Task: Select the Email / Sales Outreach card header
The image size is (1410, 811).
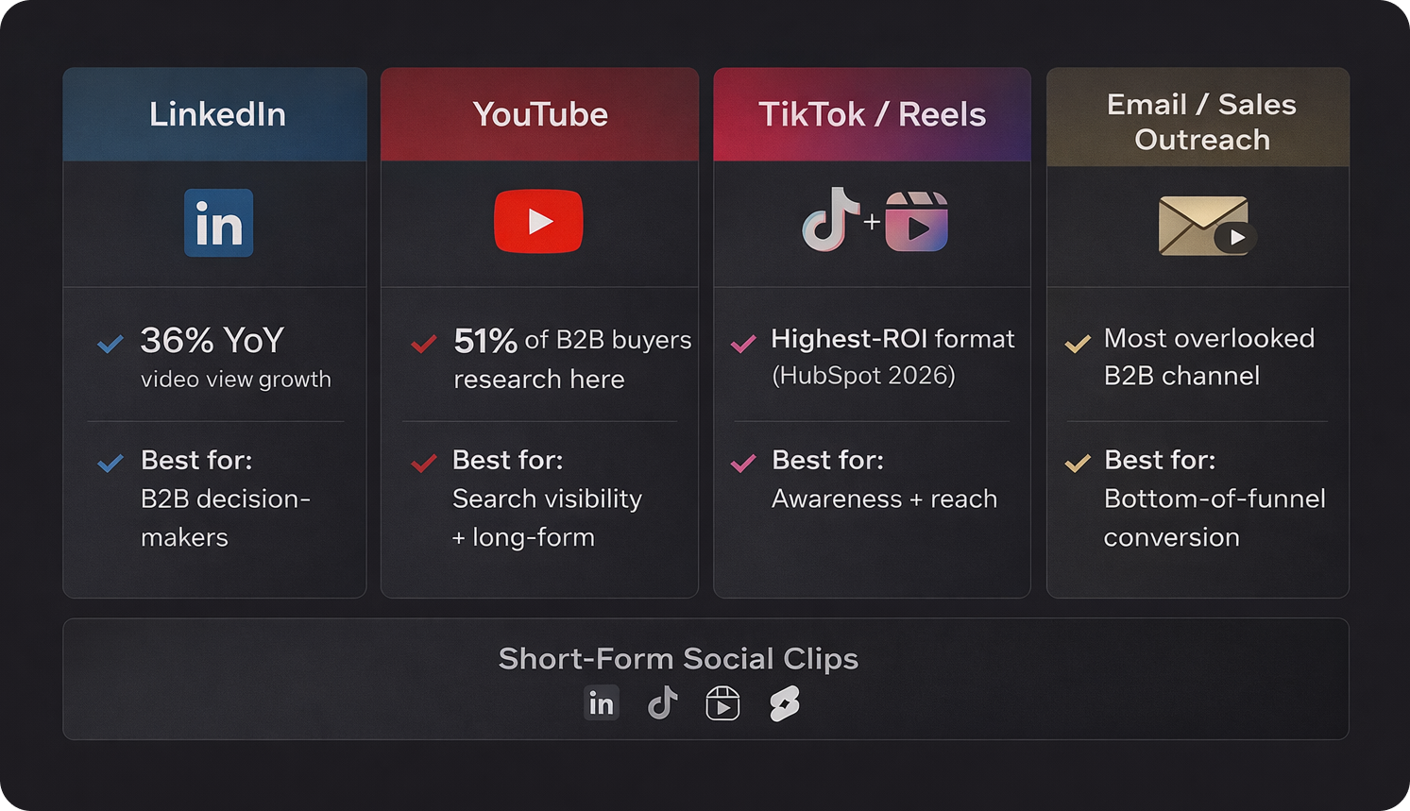Action: click(1198, 117)
